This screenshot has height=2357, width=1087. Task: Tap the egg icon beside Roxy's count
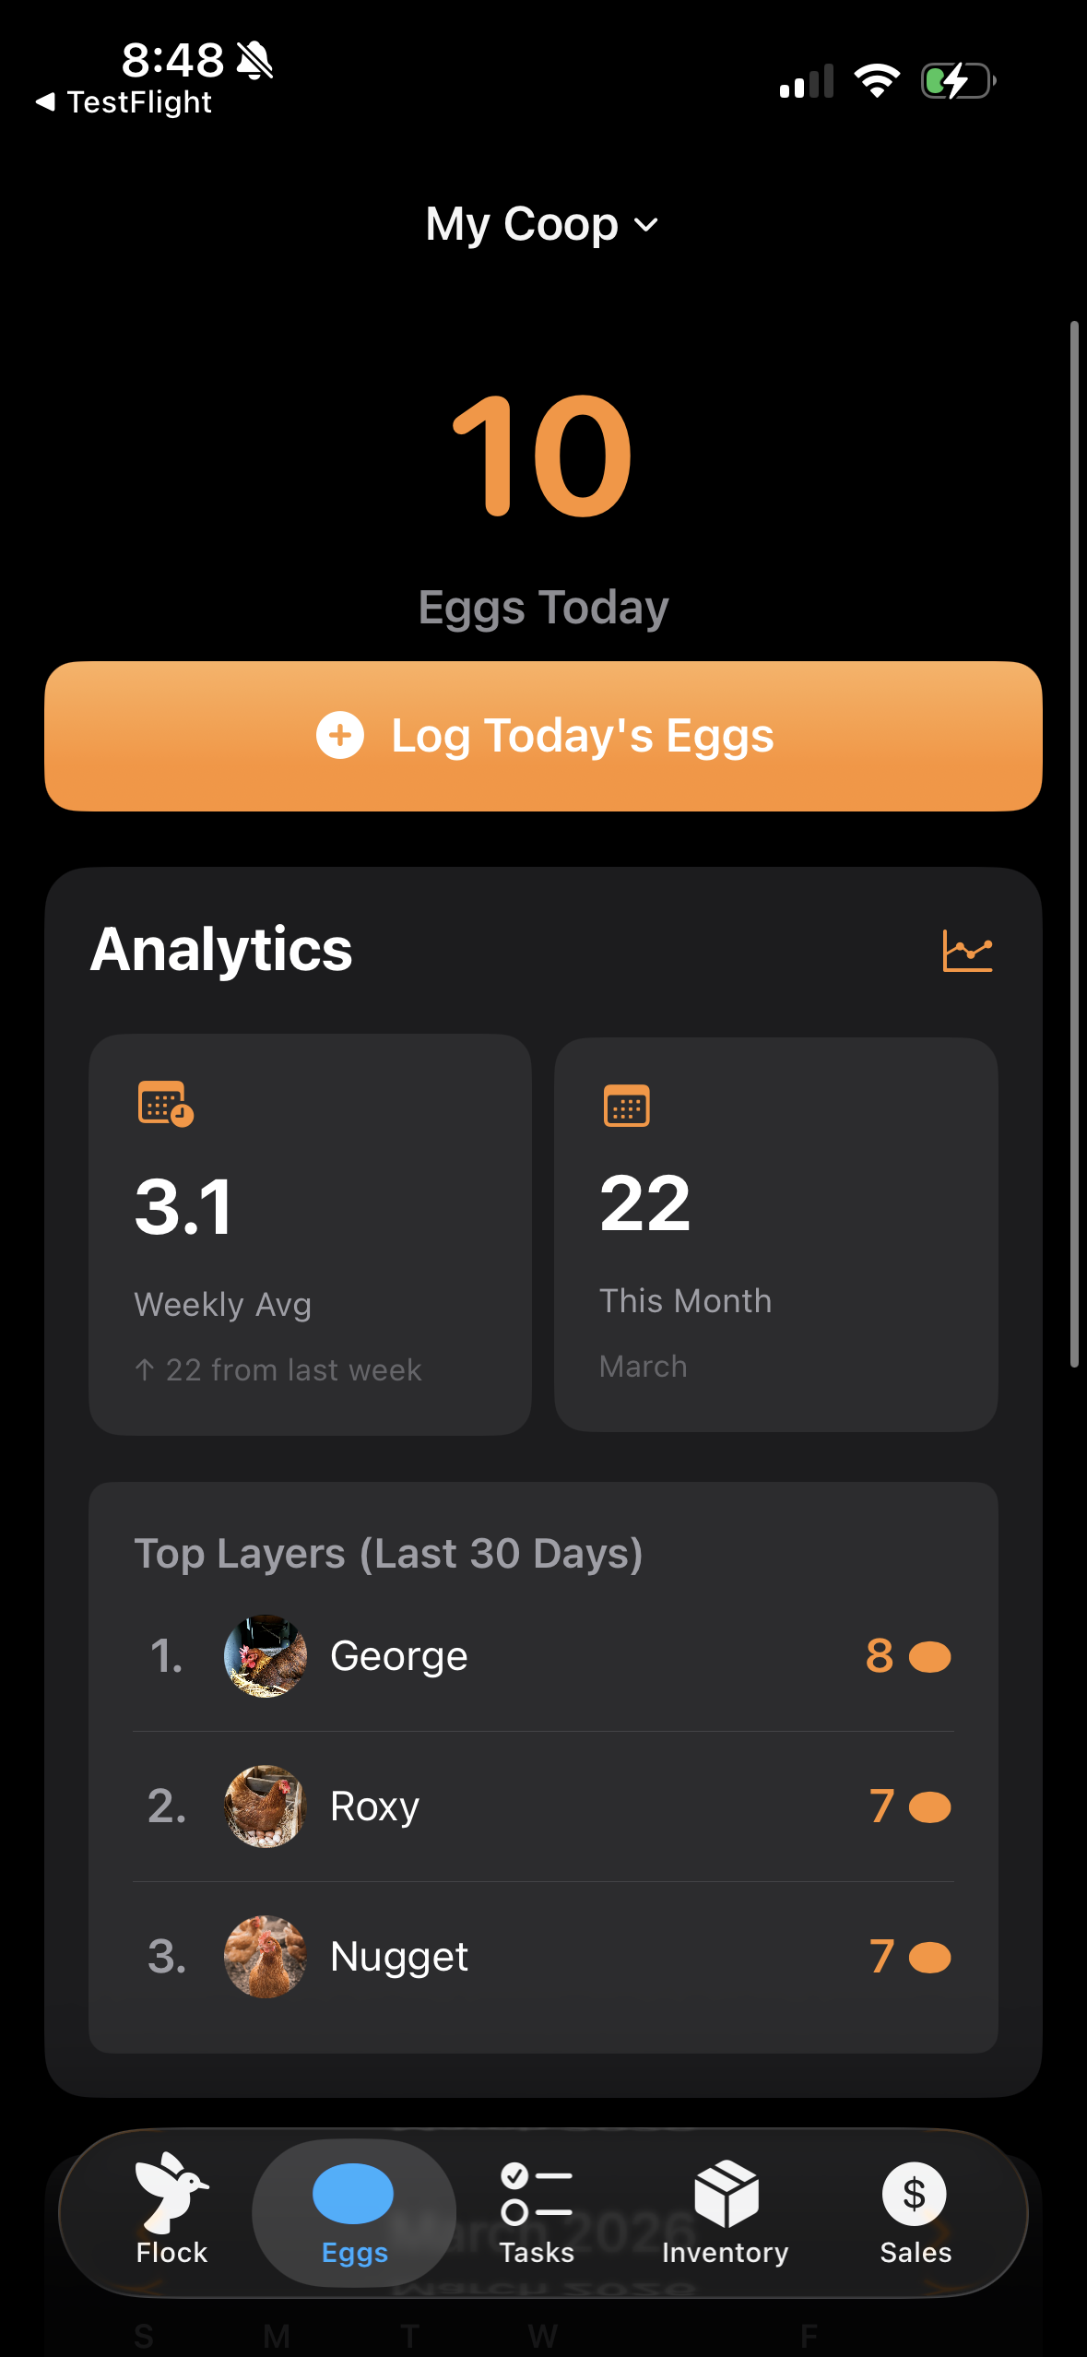tap(929, 1807)
